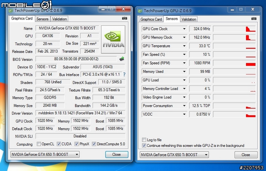Open Memory Controller Load sensor dropdown
Viewport: 266px width, 171px height.
184,89
